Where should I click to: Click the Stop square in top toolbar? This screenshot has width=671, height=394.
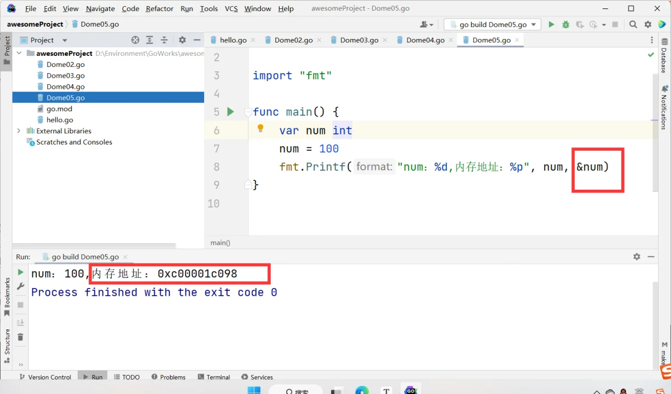tap(615, 25)
